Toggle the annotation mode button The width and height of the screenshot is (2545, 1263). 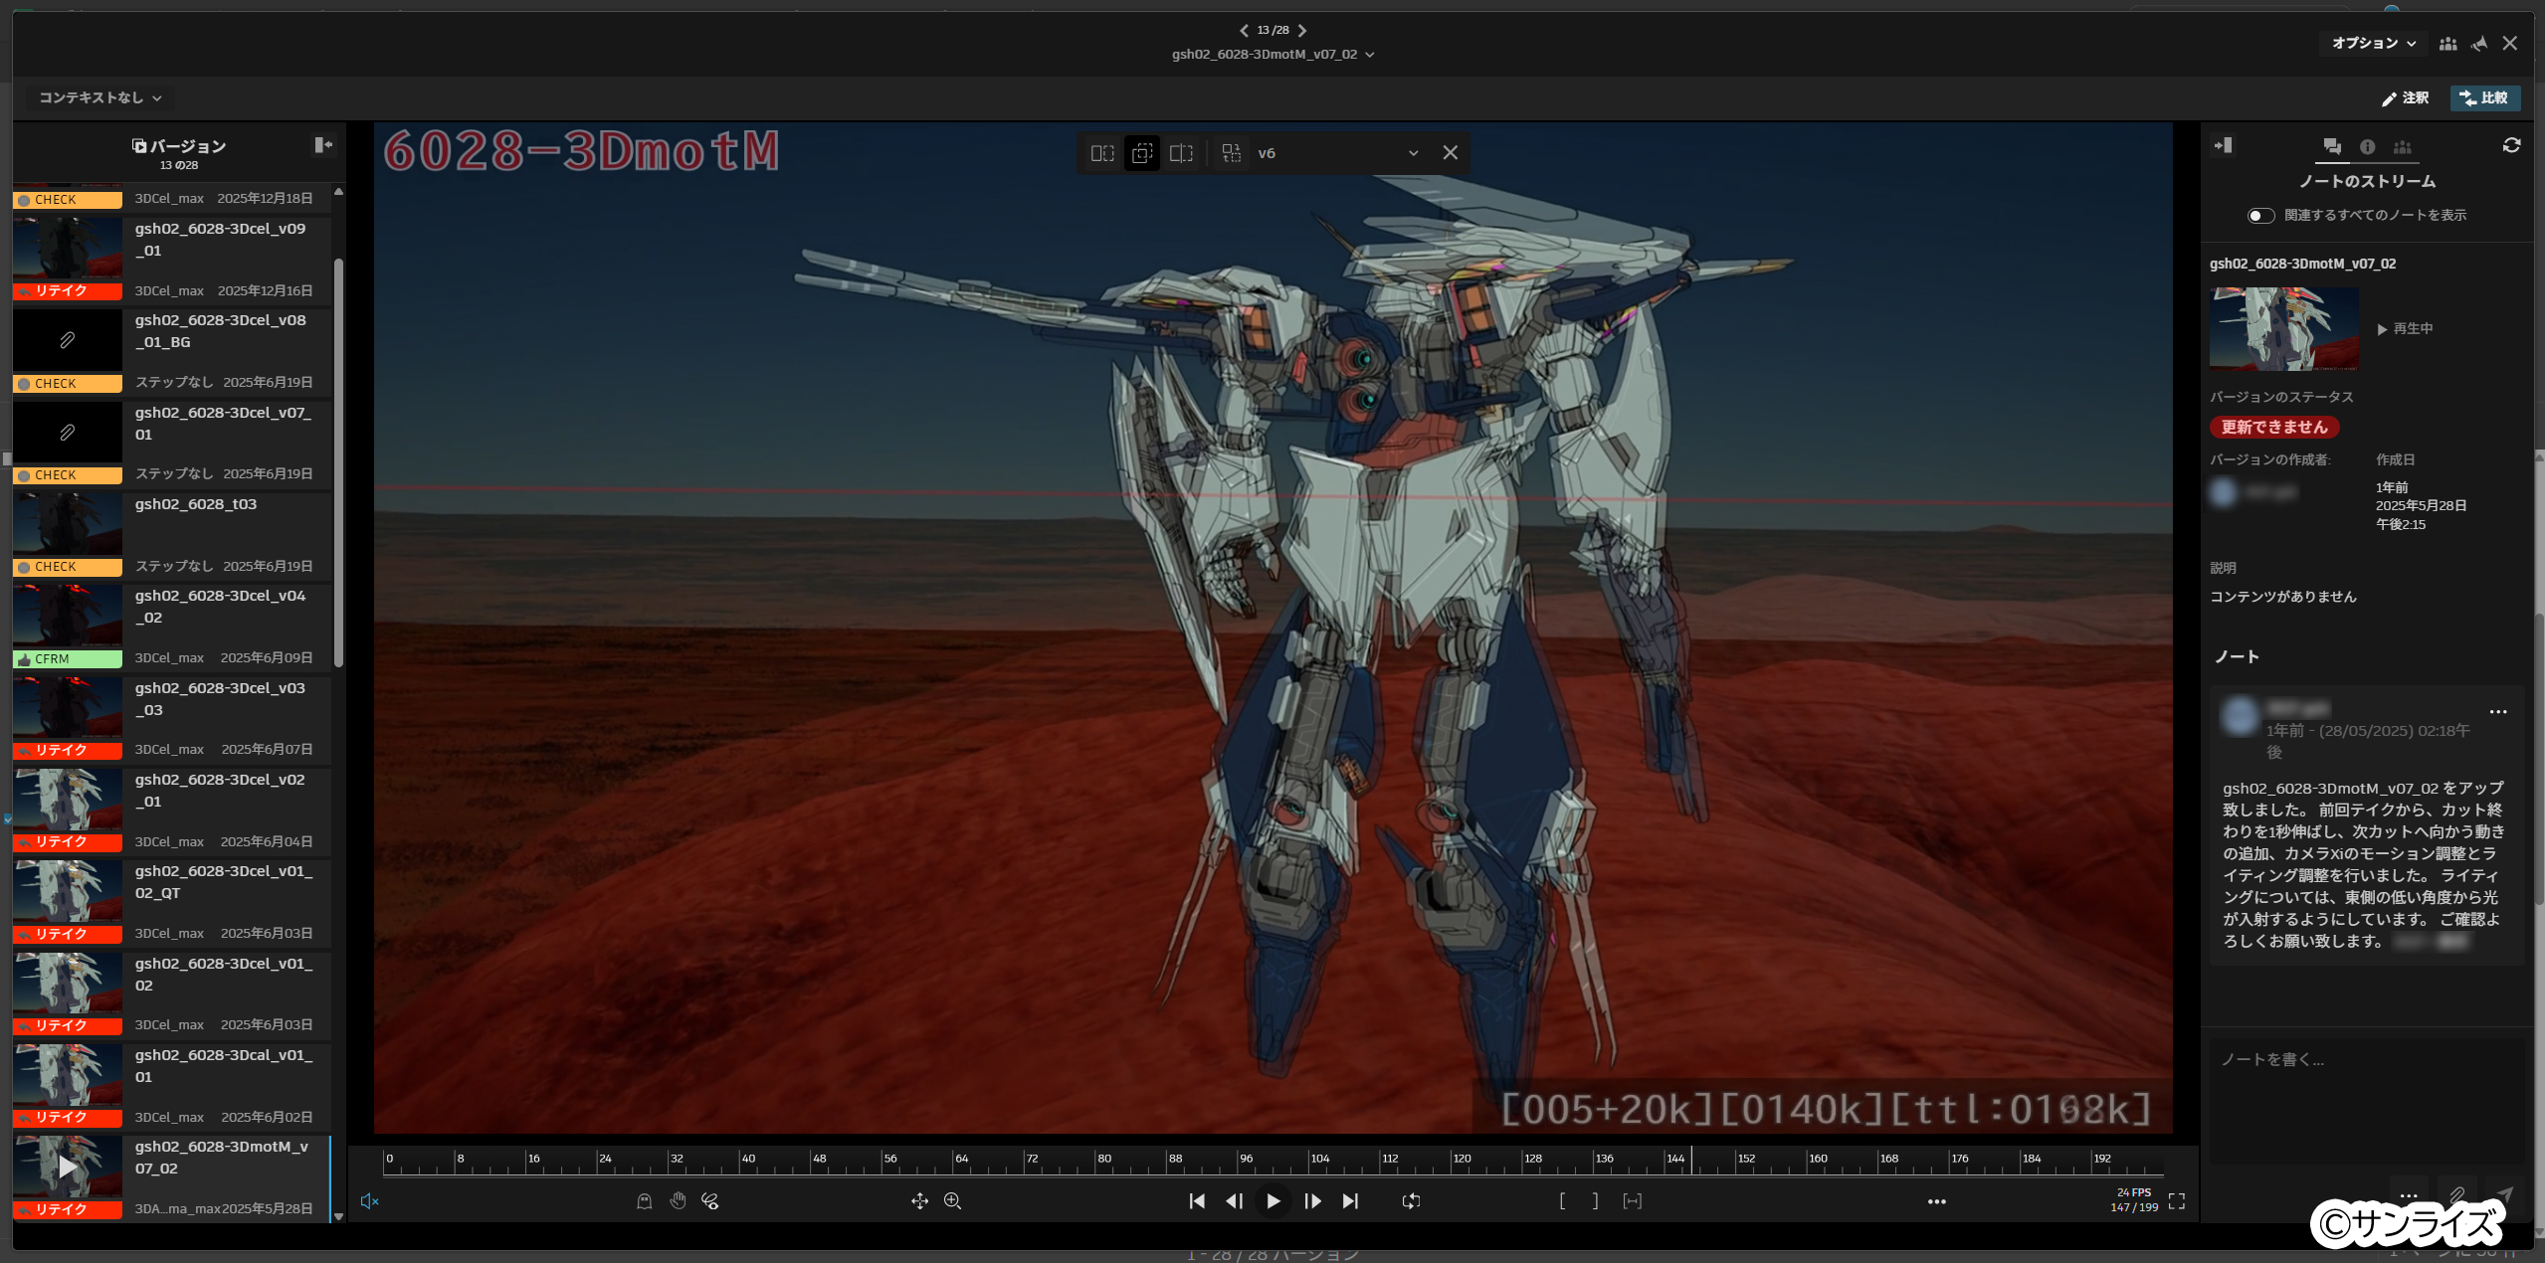pyautogui.click(x=2406, y=97)
